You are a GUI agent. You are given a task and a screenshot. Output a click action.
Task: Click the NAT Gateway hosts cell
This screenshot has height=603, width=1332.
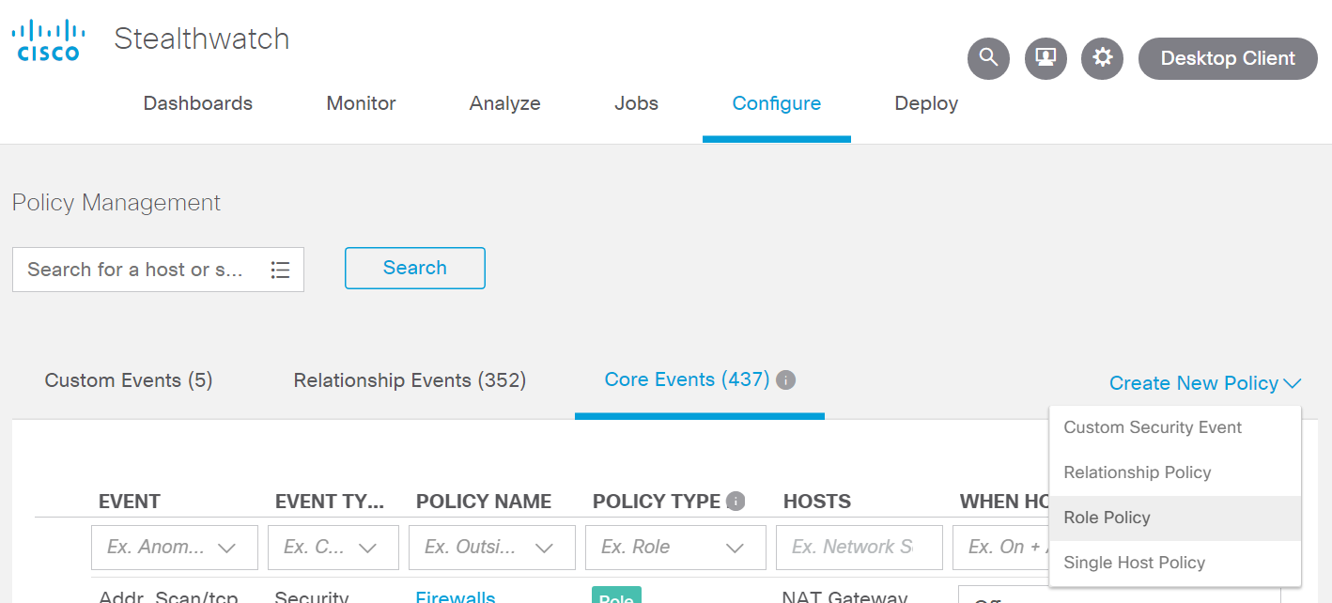point(845,596)
